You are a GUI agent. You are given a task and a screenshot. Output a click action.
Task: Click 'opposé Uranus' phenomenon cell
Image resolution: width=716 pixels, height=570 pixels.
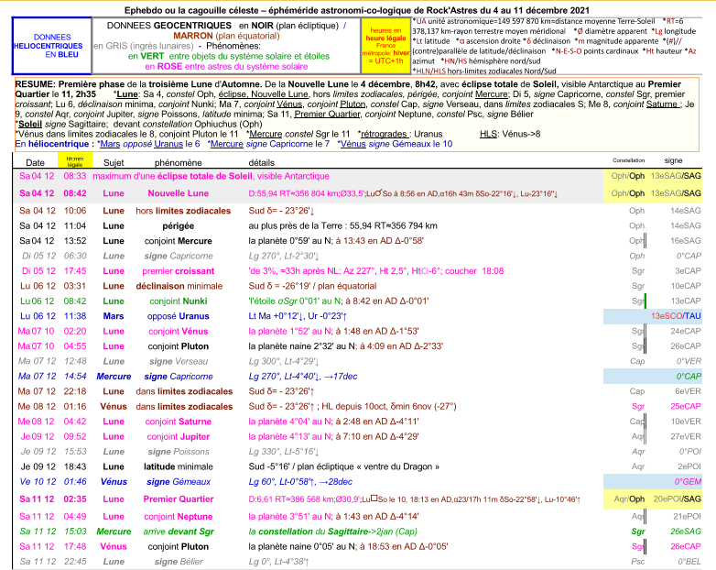[x=179, y=316]
